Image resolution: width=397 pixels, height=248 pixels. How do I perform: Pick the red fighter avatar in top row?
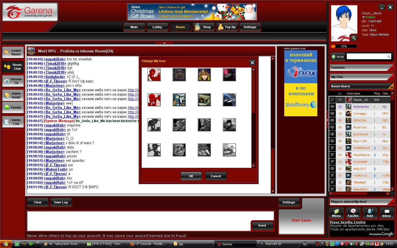coord(154,75)
